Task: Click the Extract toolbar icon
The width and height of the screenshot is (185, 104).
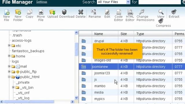Action: tap(174, 12)
